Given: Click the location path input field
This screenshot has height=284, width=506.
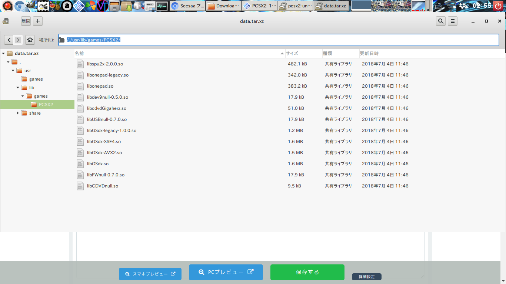Looking at the screenshot, I should coord(279,40).
